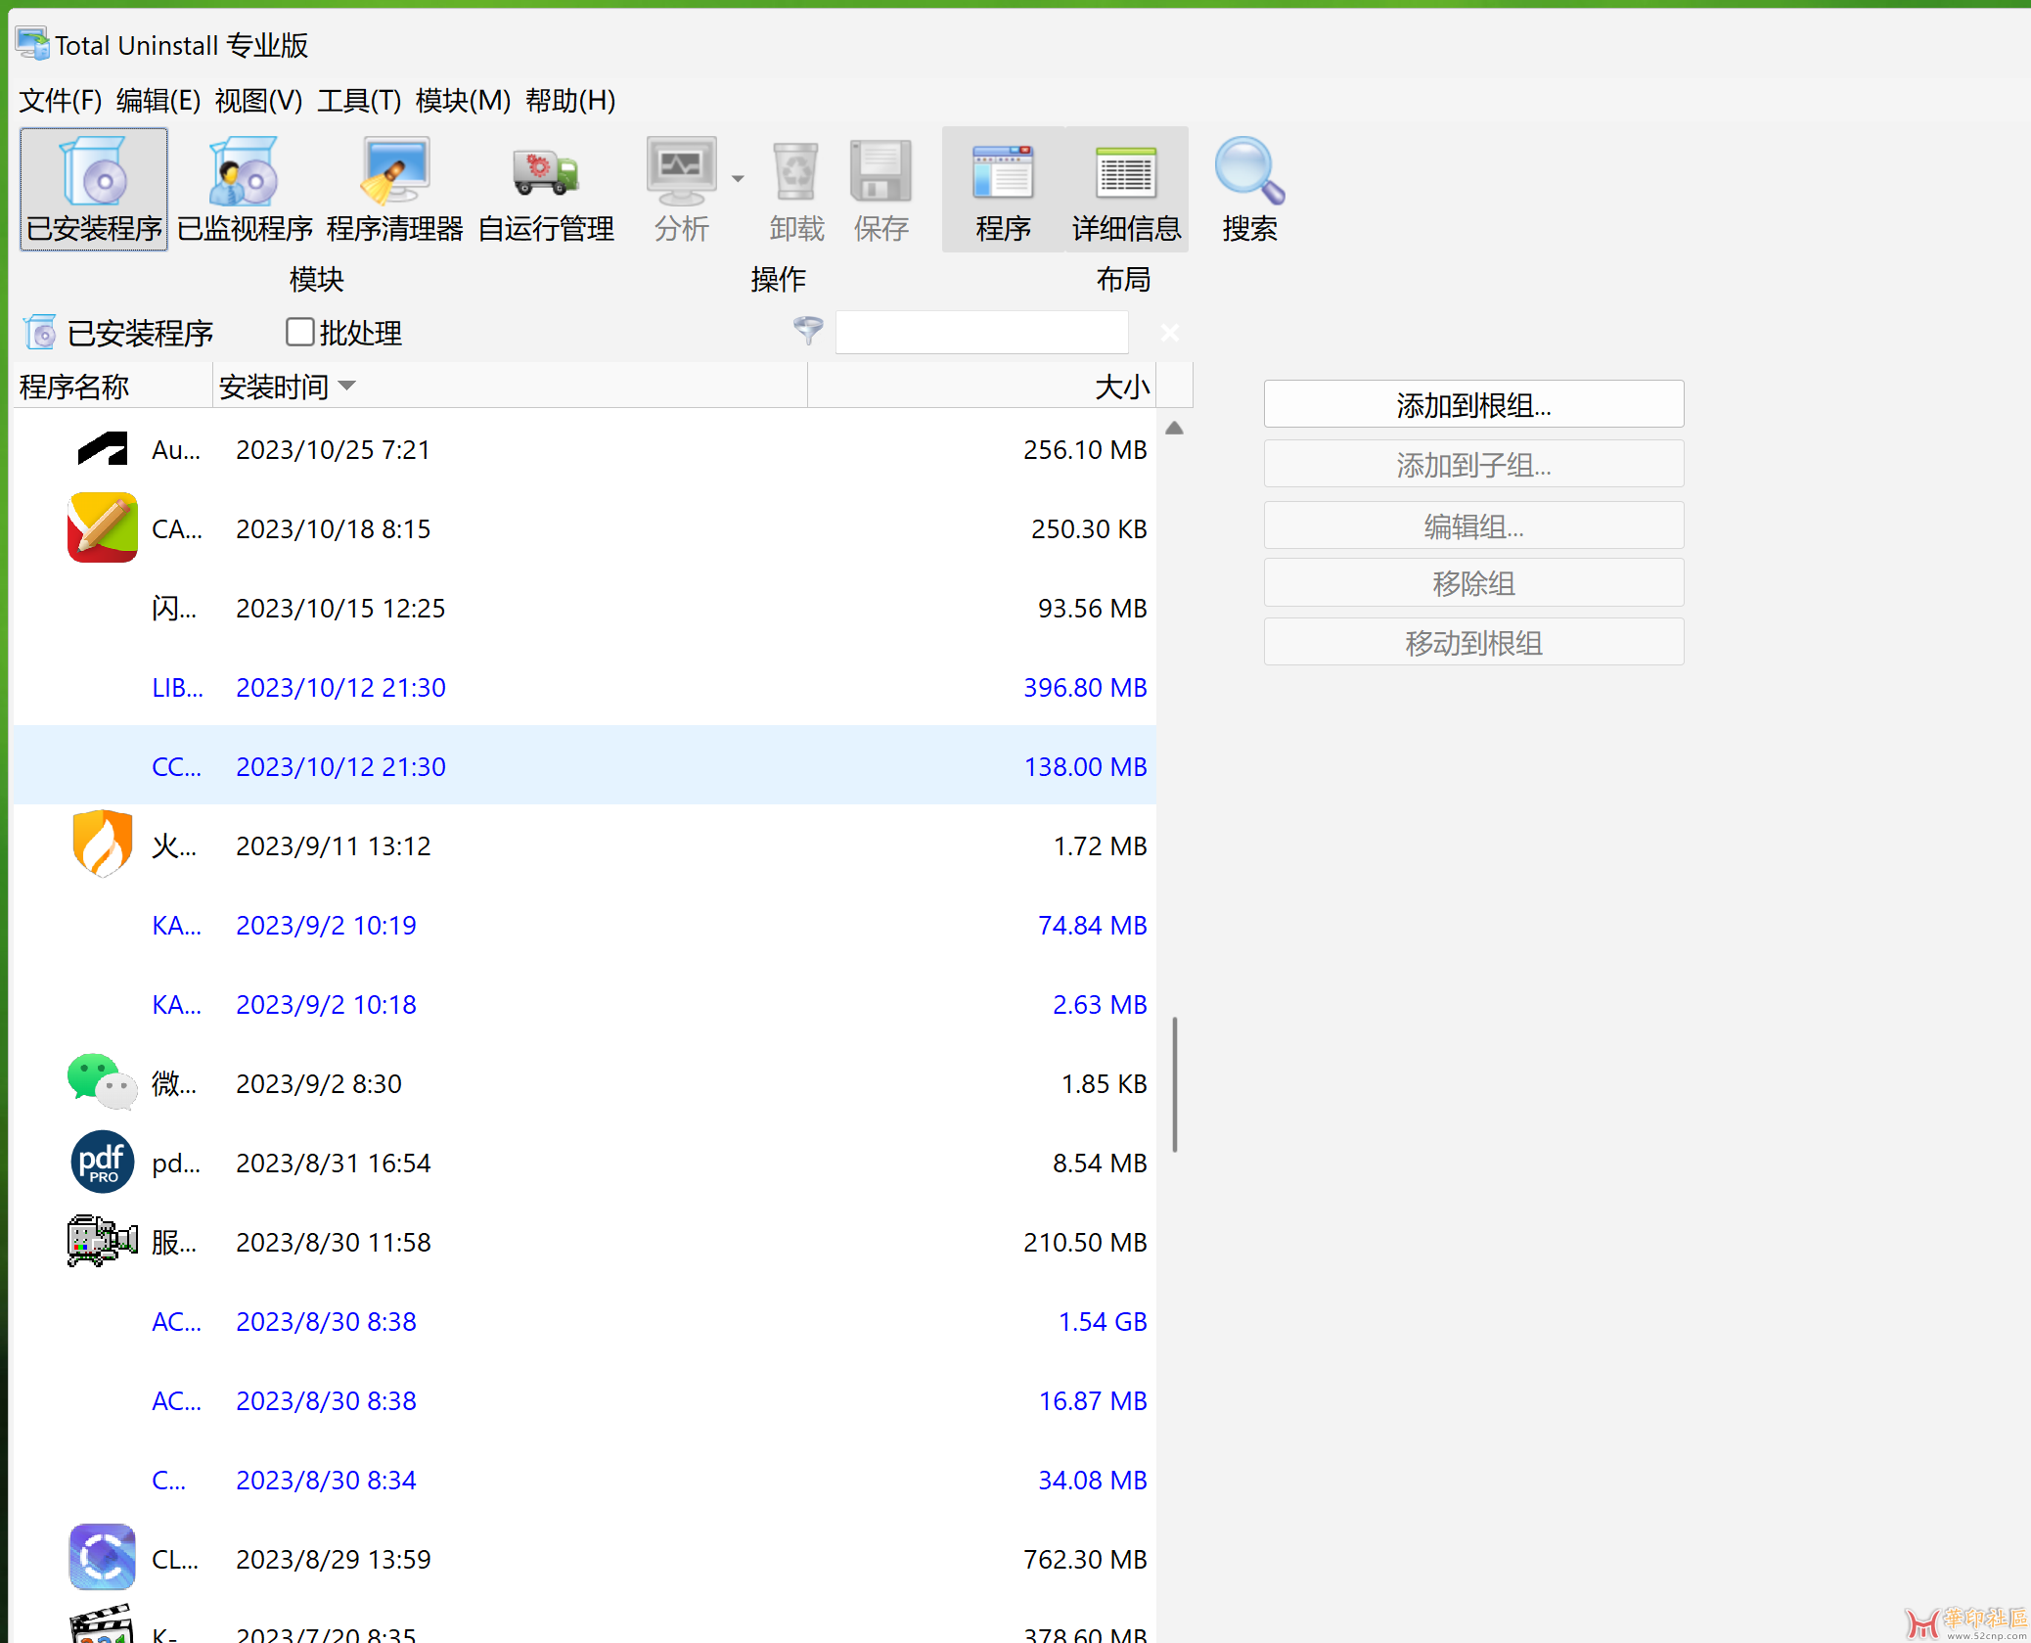Select the 服... camera program icon
Viewport: 2031px width, 1643px height.
click(103, 1241)
